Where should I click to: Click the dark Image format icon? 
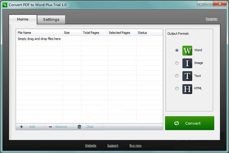click(187, 63)
